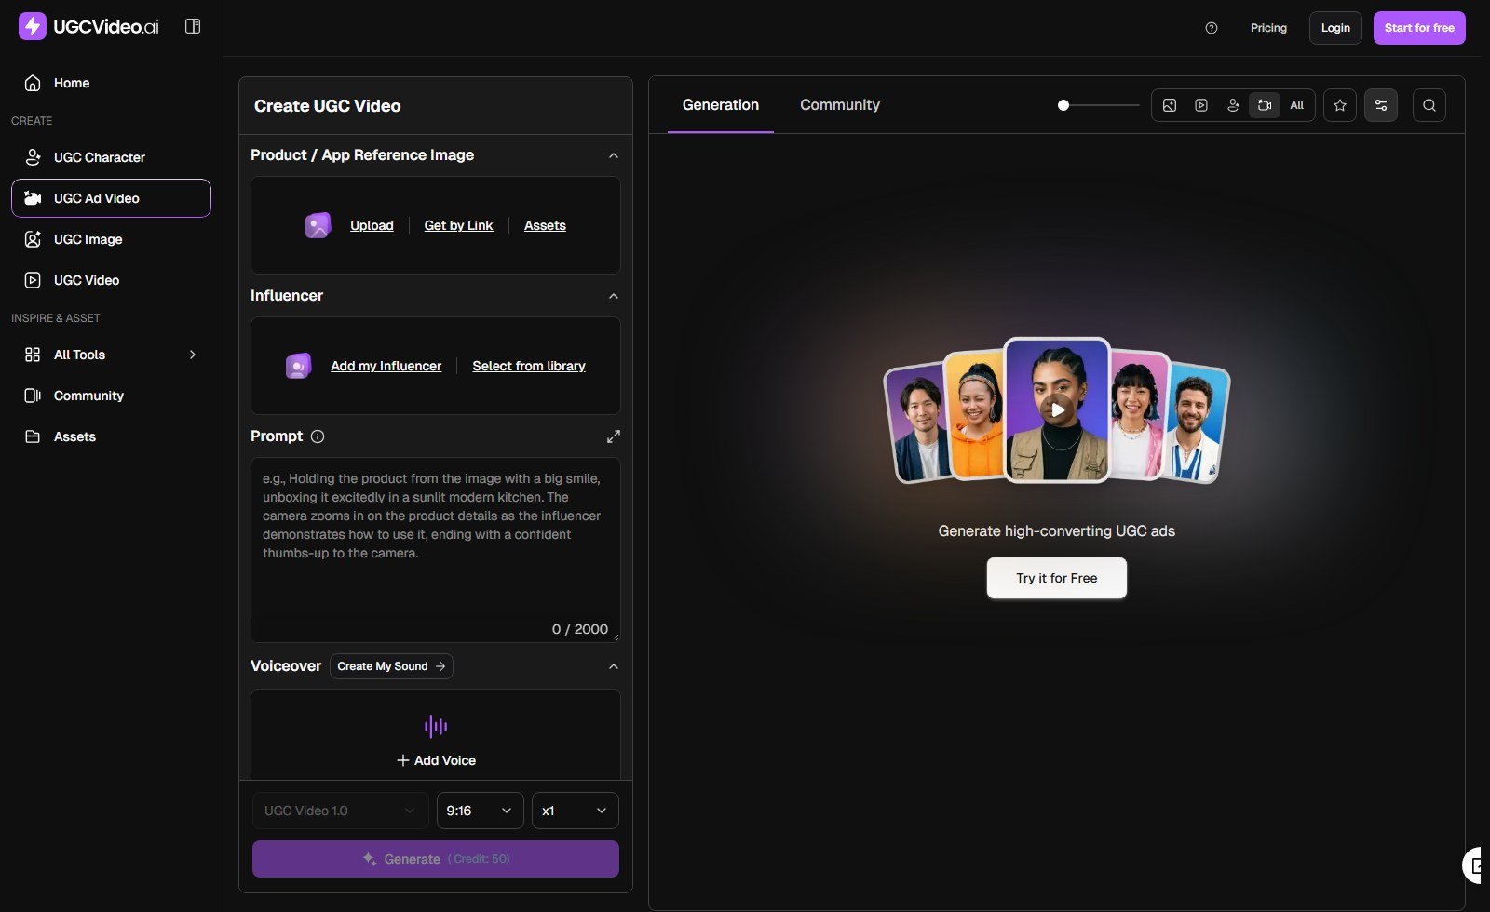Collapse the Voiceover section
Image resolution: width=1490 pixels, height=912 pixels.
click(614, 666)
